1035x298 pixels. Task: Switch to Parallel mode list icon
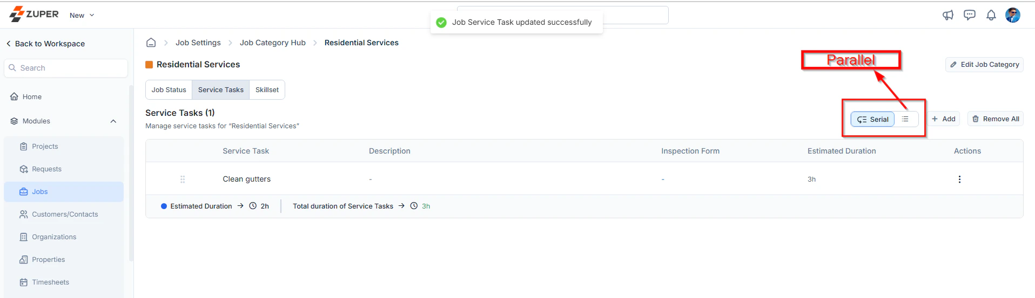[905, 119]
